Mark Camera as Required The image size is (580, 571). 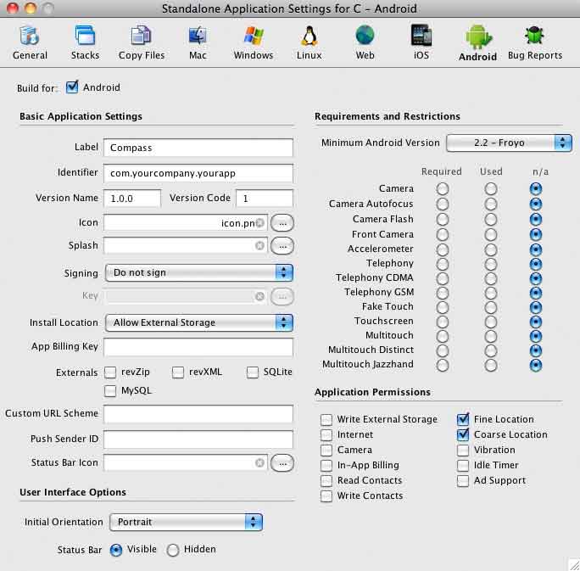442,189
